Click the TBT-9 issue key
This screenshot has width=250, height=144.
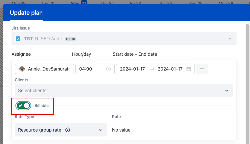coord(31,39)
